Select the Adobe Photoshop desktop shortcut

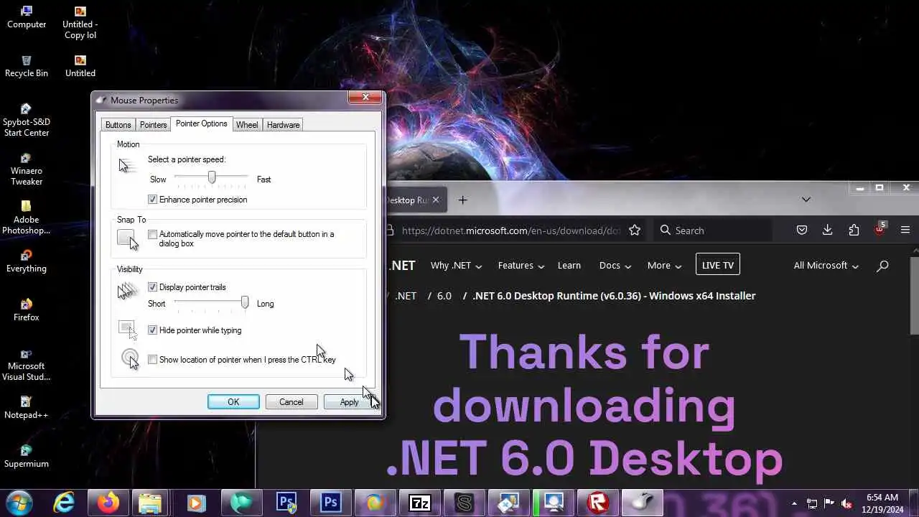[x=27, y=218]
